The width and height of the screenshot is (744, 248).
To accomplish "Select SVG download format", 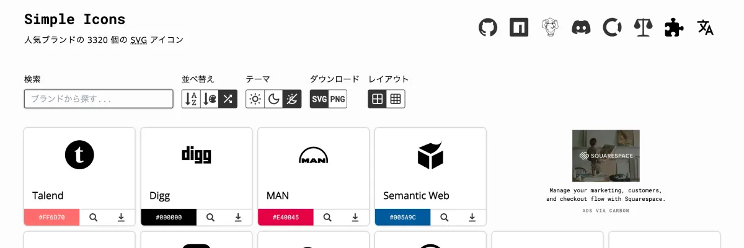I will pos(319,99).
